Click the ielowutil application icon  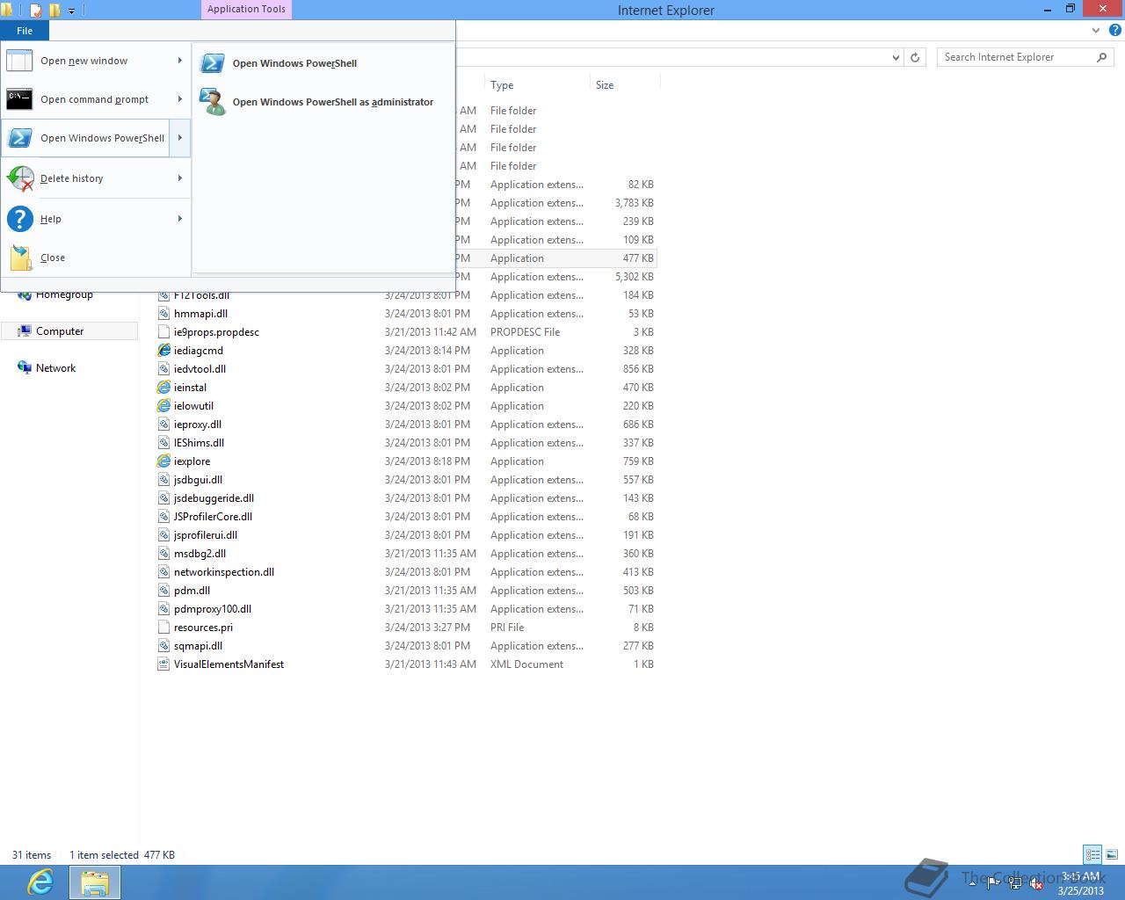[x=163, y=406]
